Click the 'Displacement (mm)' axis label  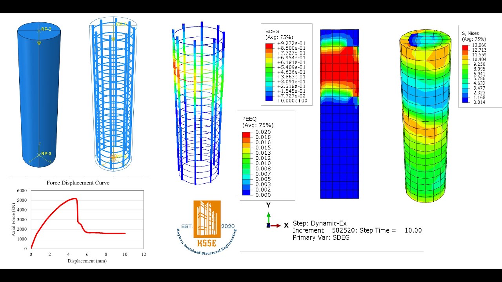[x=87, y=261]
